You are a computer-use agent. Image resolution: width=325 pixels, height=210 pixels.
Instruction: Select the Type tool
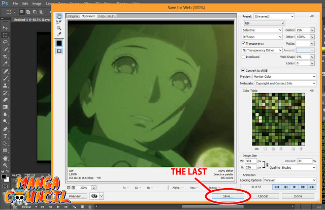coord(5,136)
